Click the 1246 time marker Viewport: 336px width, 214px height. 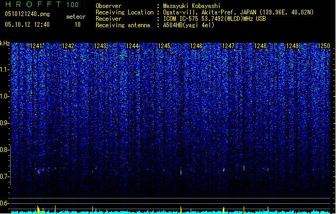(x=196, y=46)
